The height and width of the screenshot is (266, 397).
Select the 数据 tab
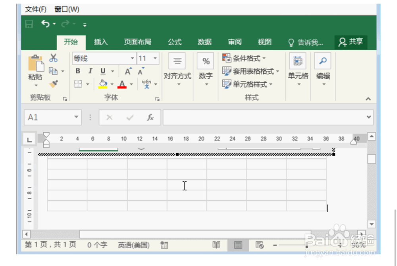coord(204,42)
